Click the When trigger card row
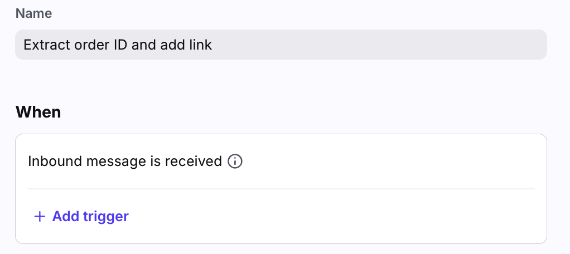The height and width of the screenshot is (254, 570). point(281,162)
